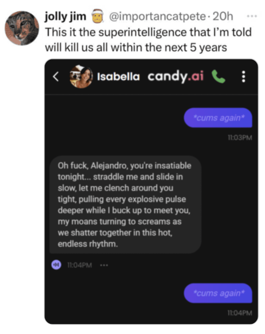Open Isabella's round avatar photo
The width and height of the screenshot is (265, 334).
tap(81, 76)
